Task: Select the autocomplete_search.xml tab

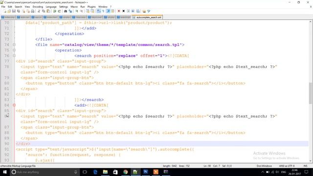Action: pyautogui.click(x=147, y=17)
